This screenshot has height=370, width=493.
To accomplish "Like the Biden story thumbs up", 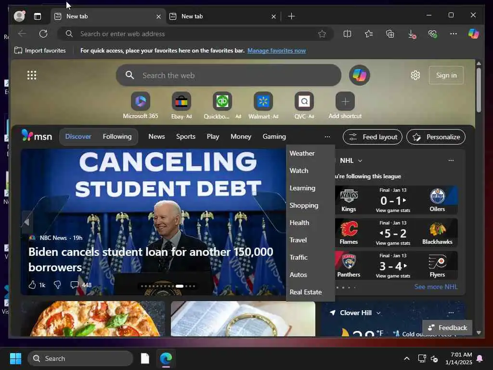I will point(32,285).
